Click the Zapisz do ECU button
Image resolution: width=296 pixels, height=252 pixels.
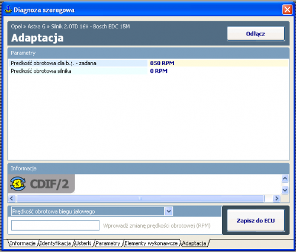[256, 221]
